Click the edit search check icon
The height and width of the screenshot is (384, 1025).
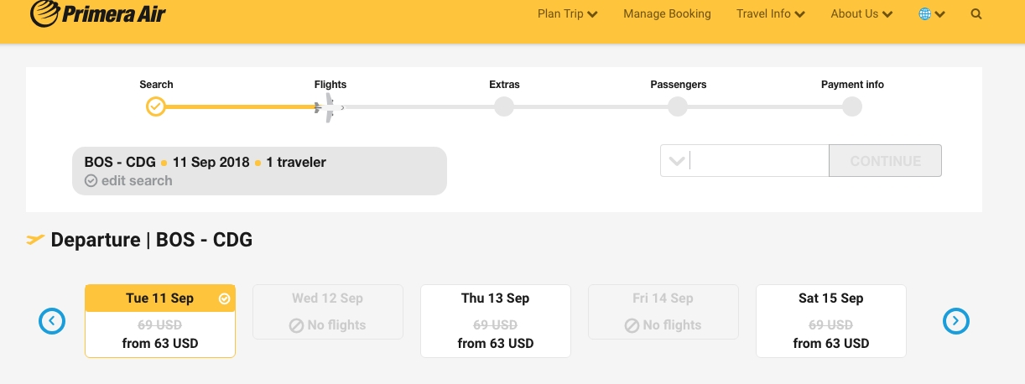[x=91, y=180]
